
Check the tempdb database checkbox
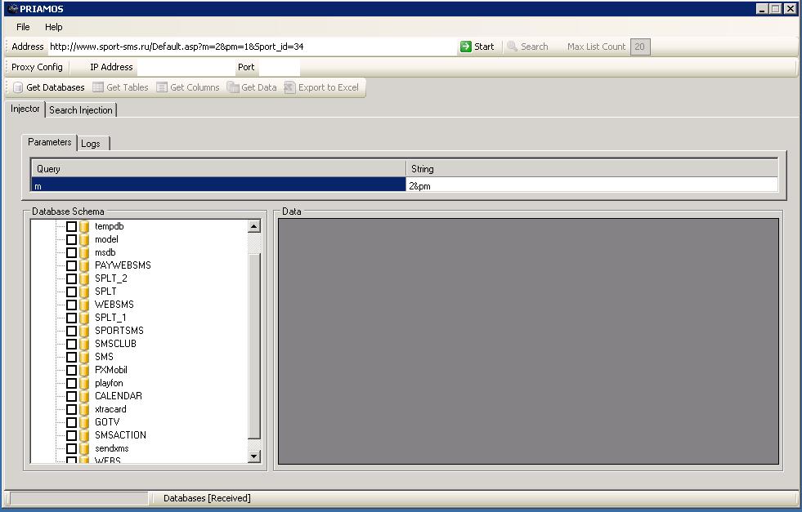pyautogui.click(x=72, y=226)
